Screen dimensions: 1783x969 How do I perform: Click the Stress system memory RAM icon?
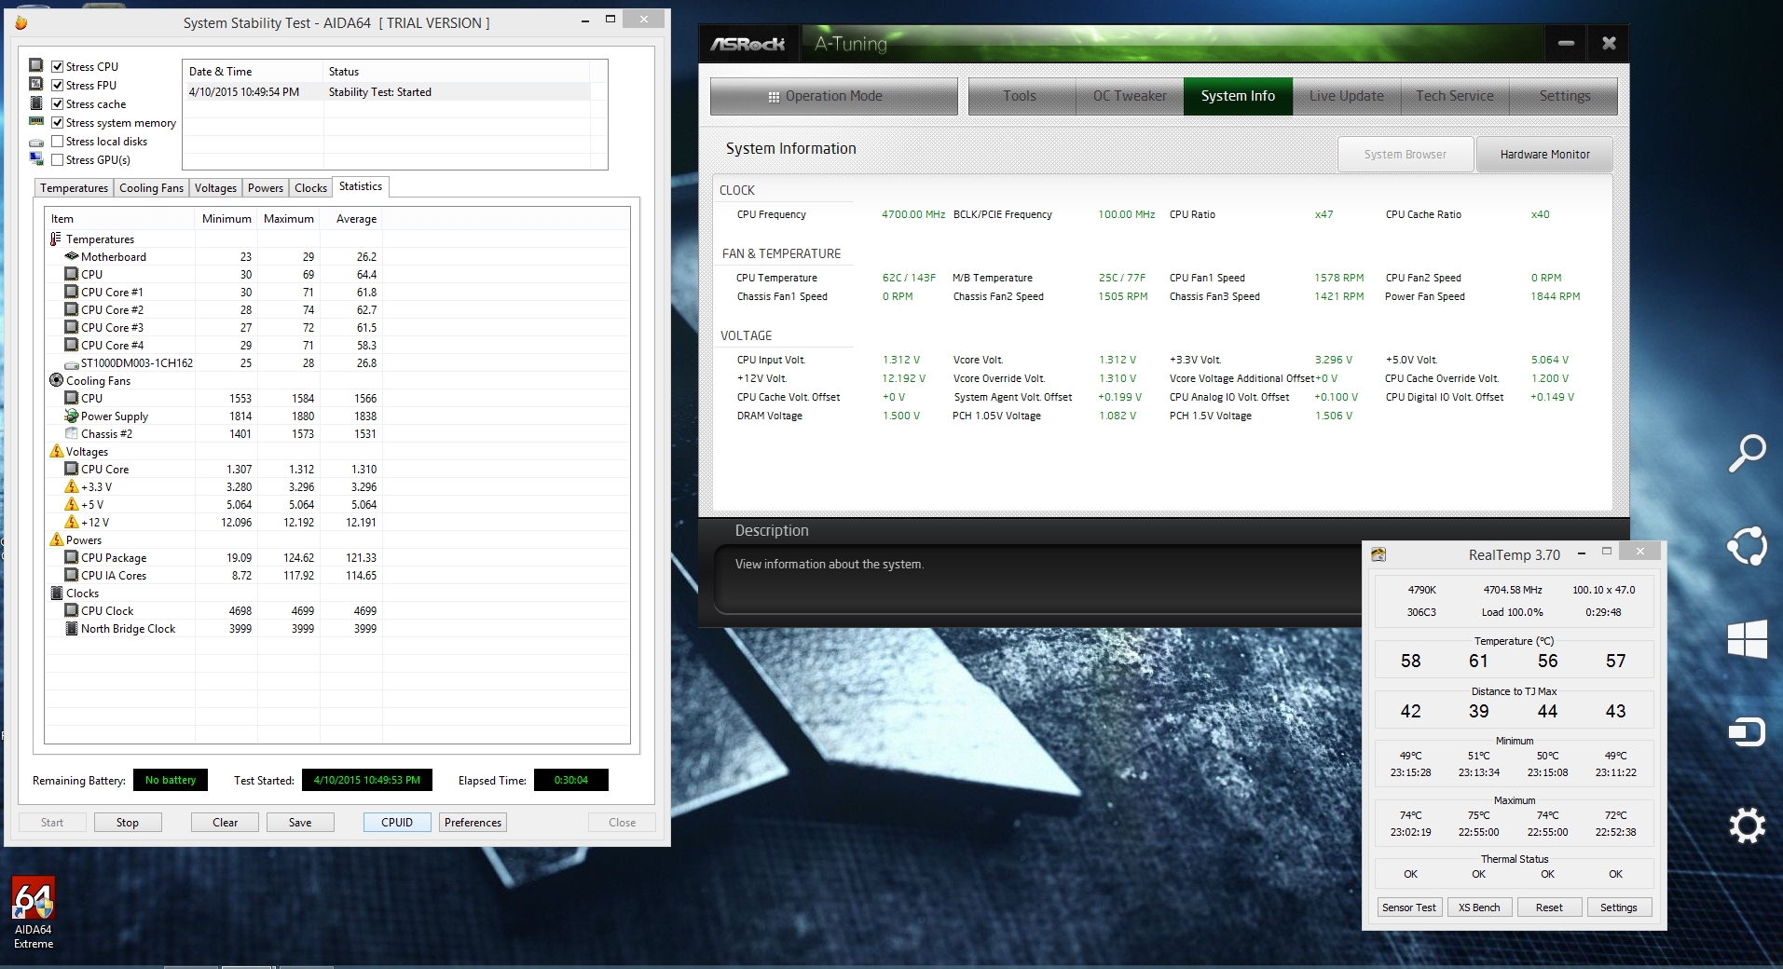pos(36,121)
